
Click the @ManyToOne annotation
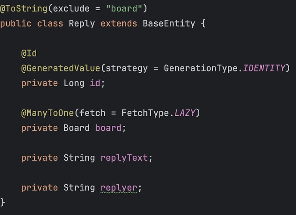[x=47, y=113]
